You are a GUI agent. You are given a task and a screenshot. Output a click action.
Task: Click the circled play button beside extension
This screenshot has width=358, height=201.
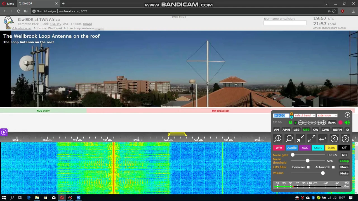[x=347, y=115]
